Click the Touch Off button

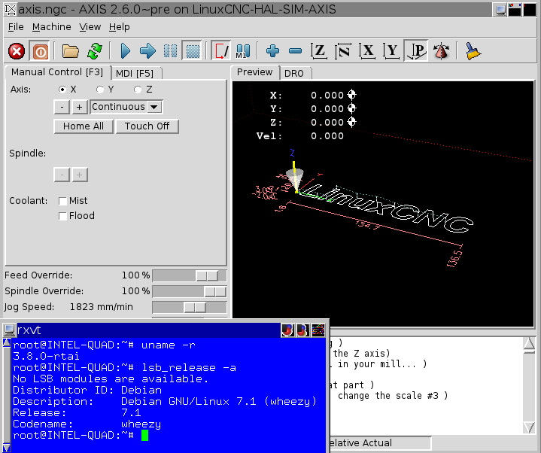coord(147,126)
